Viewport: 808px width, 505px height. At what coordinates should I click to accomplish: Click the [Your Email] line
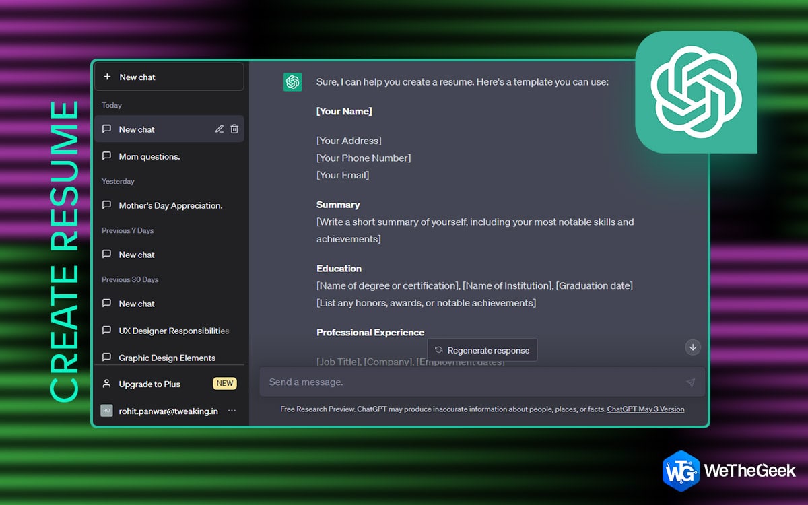click(x=343, y=175)
